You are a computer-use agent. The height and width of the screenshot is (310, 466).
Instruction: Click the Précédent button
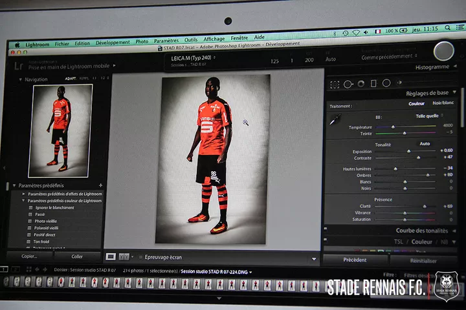click(355, 260)
